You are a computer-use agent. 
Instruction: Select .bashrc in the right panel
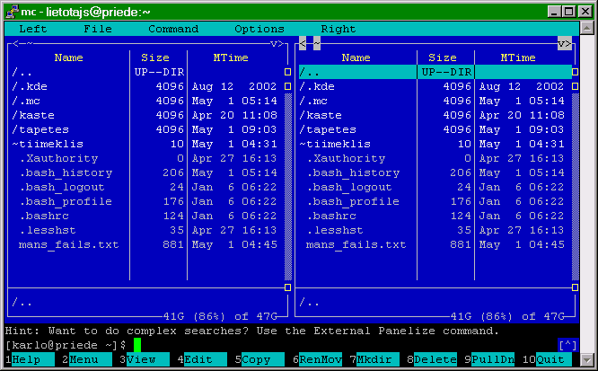click(435, 216)
